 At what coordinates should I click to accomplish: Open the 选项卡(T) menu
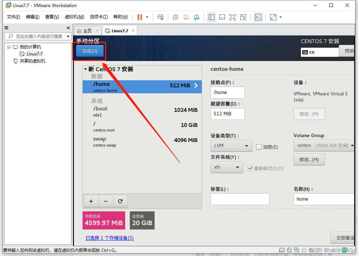coord(99,17)
